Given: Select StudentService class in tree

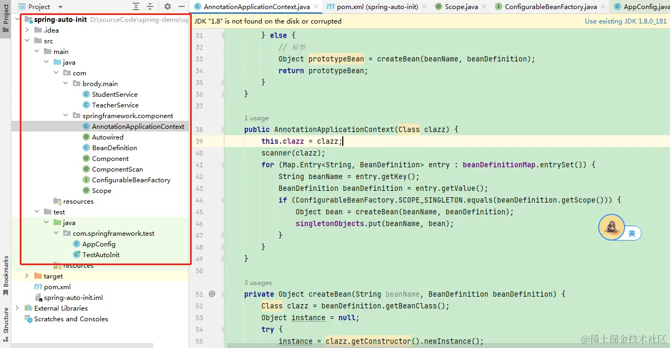Looking at the screenshot, I should click(x=115, y=95).
